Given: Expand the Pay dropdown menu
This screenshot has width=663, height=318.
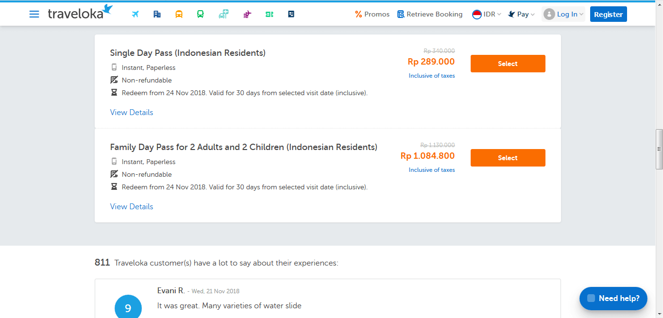Looking at the screenshot, I should point(521,14).
